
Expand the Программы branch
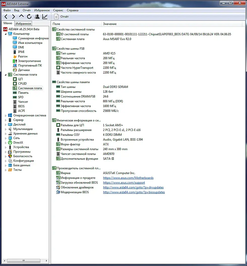(x=6, y=152)
